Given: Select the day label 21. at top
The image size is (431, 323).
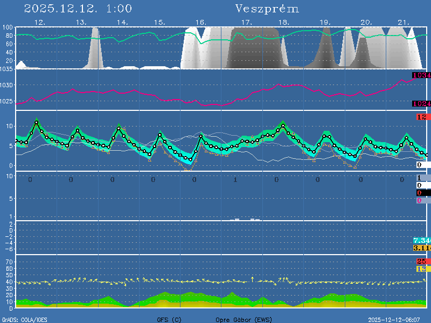Looking at the screenshot, I should click(404, 23).
